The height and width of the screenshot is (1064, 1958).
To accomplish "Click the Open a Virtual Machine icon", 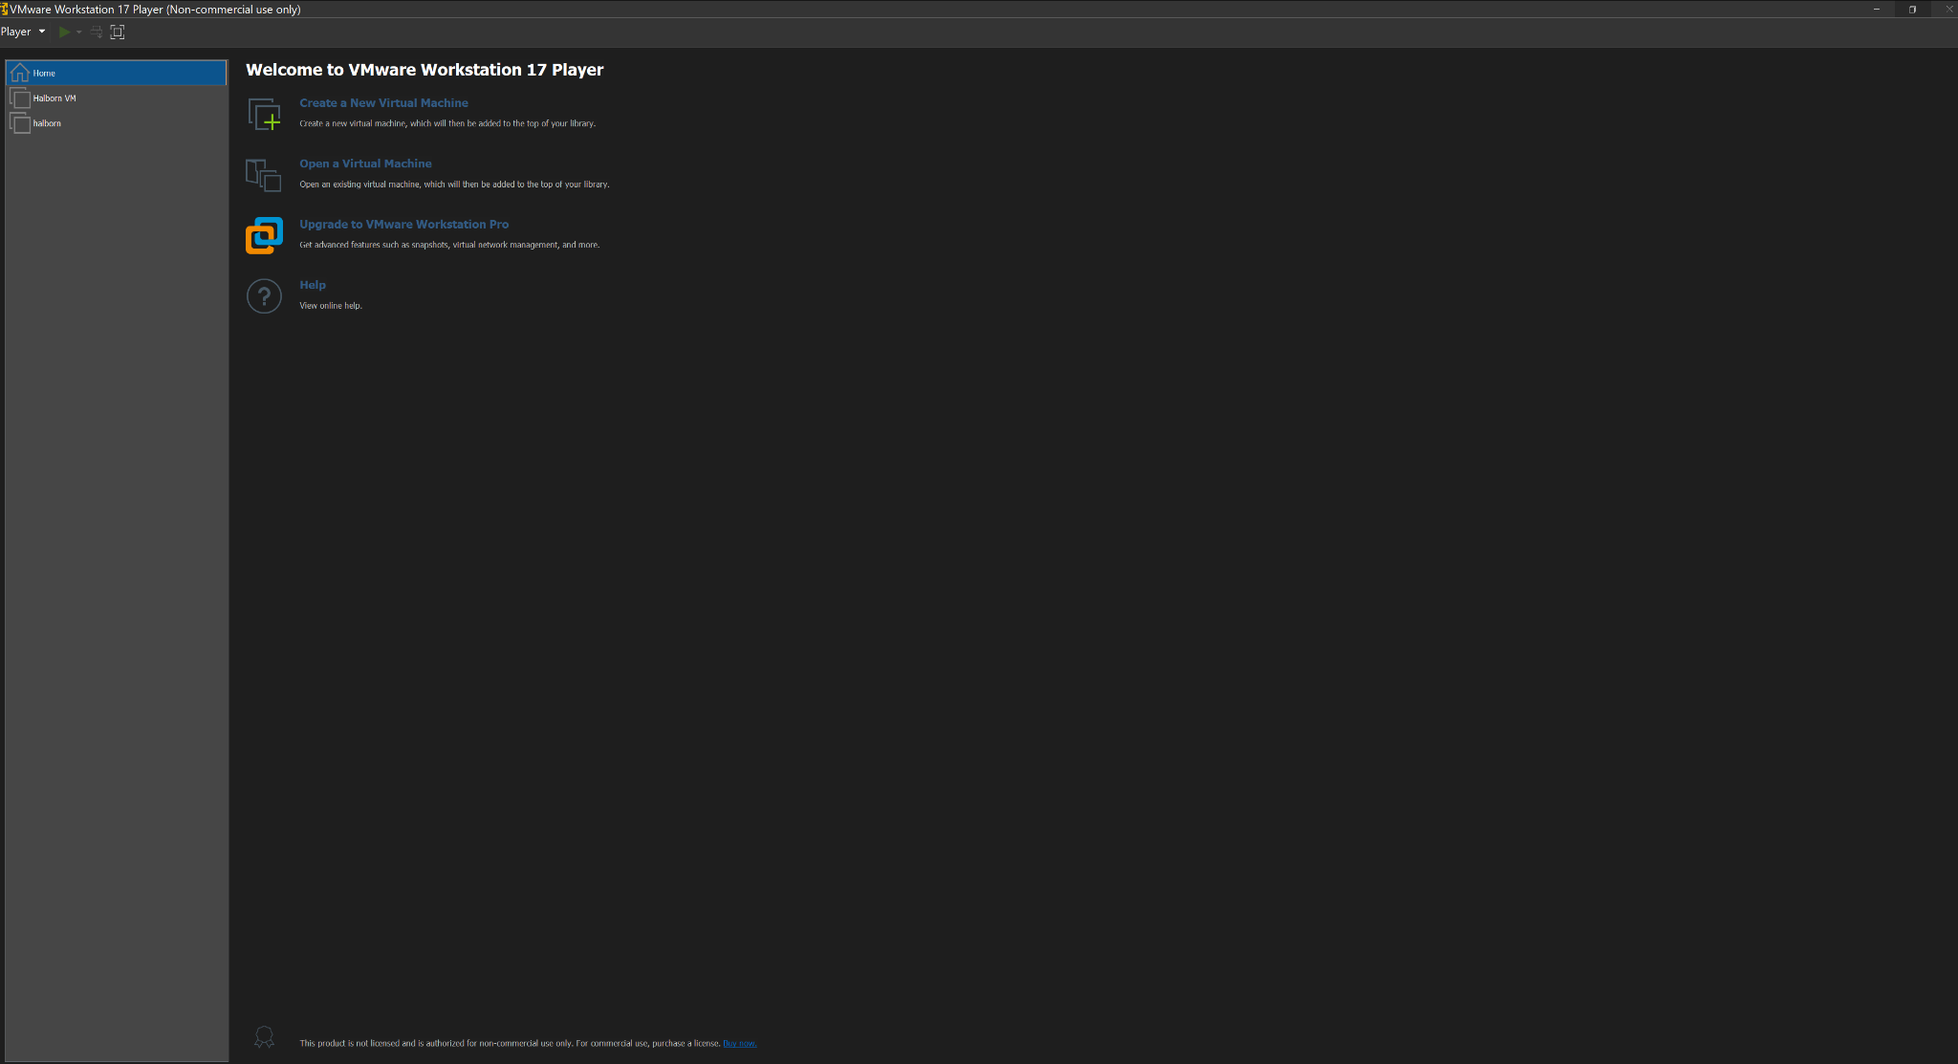I will (263, 175).
